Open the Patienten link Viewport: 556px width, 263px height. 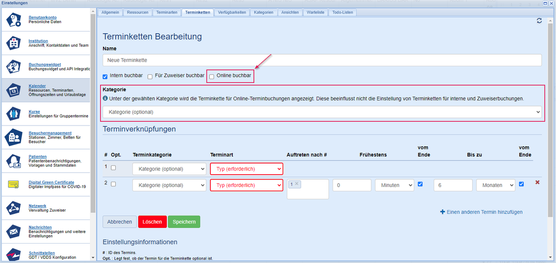pos(38,157)
